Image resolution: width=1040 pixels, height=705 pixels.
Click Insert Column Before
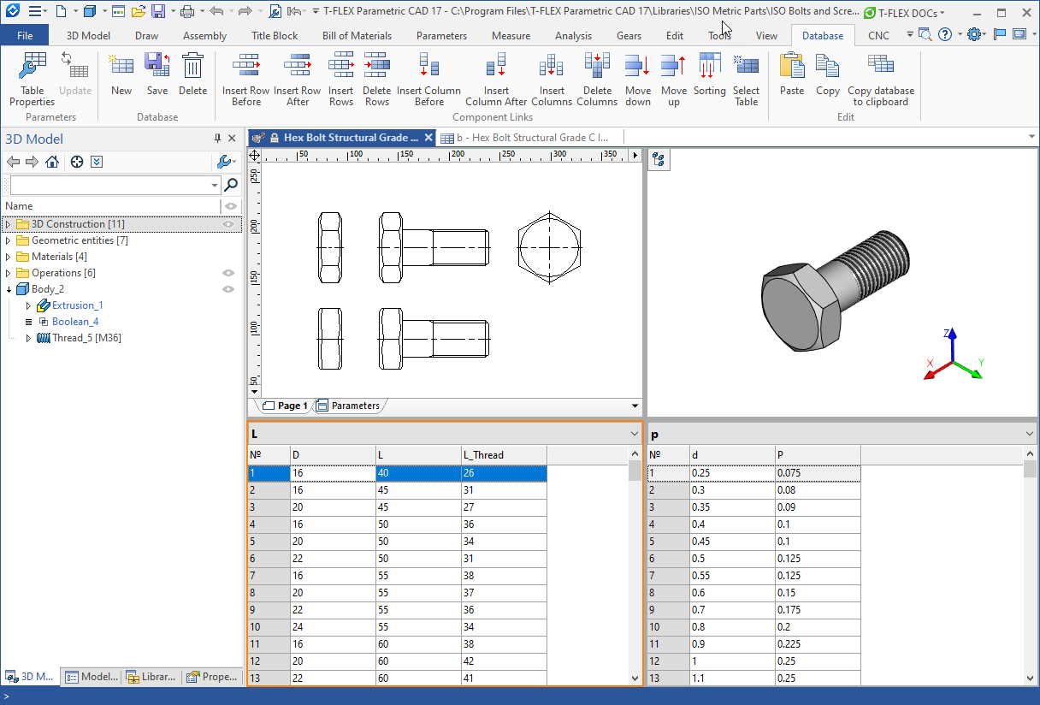(x=429, y=79)
